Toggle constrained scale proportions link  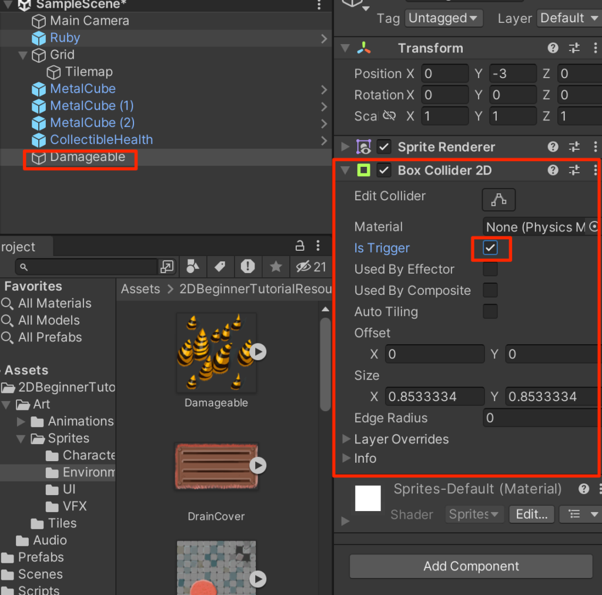389,116
